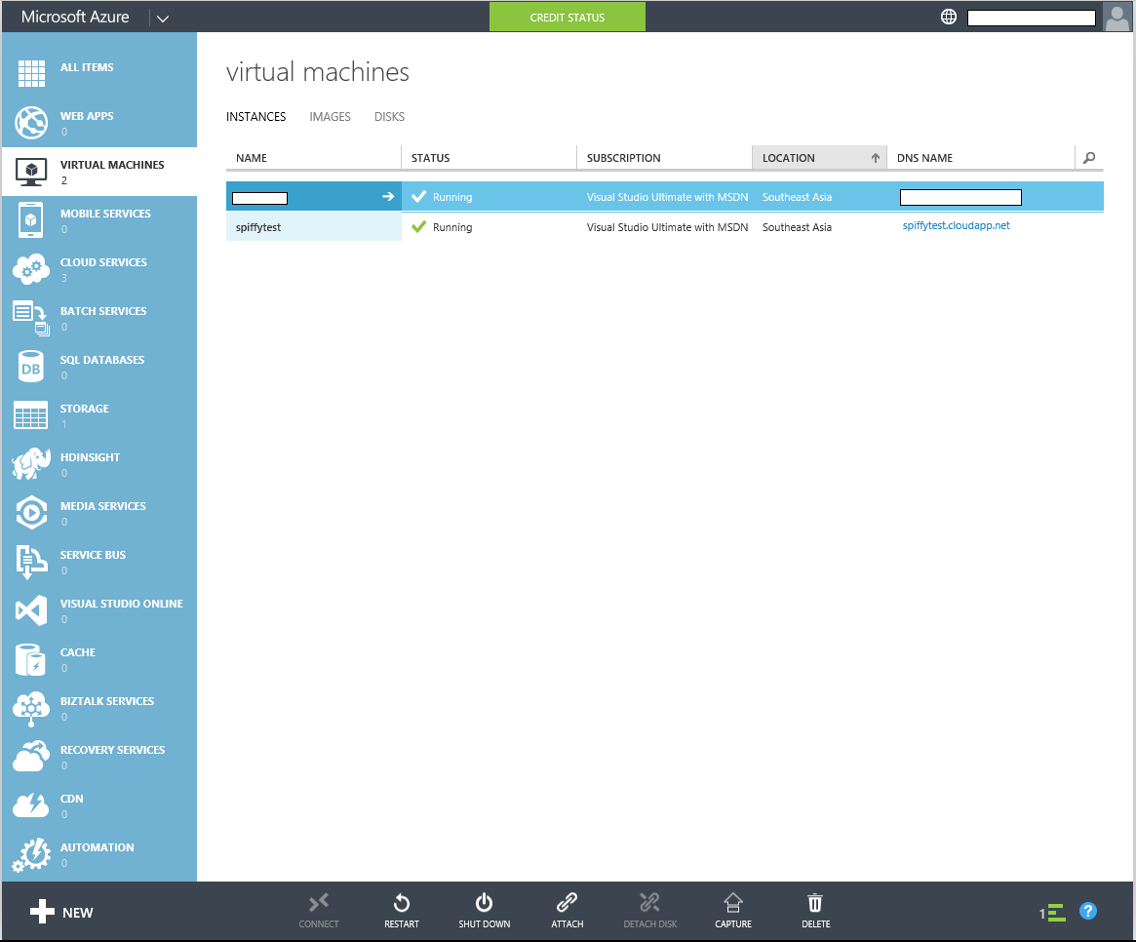Screen dimensions: 1136x942
Task: Switch to the Disks tab
Action: [389, 117]
